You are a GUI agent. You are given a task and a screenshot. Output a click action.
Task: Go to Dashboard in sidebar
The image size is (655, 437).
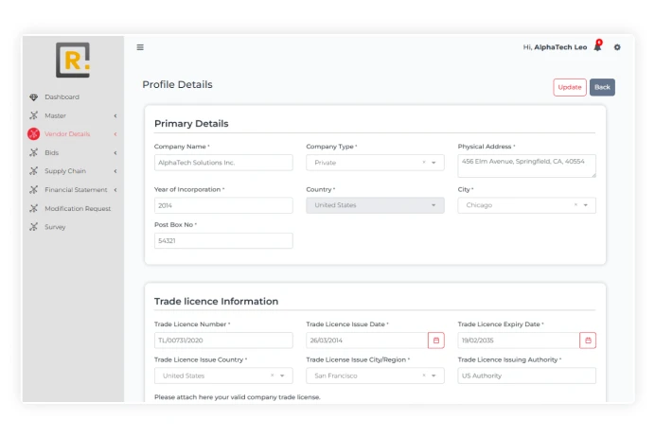click(x=62, y=97)
